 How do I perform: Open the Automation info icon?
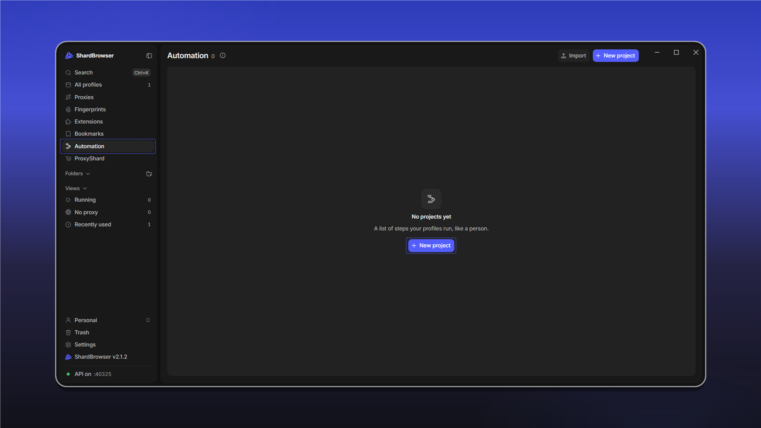pyautogui.click(x=223, y=56)
